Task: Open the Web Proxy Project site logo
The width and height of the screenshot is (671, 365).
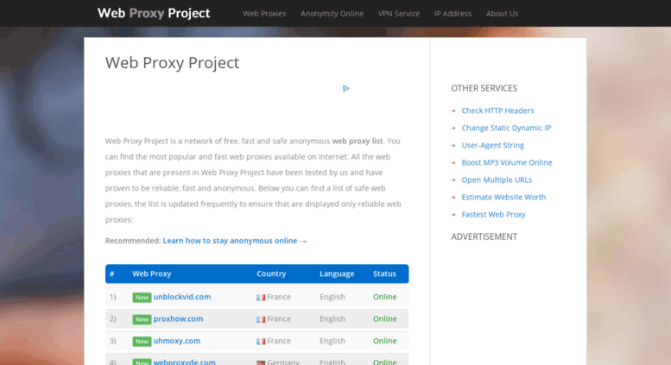Action: [154, 13]
